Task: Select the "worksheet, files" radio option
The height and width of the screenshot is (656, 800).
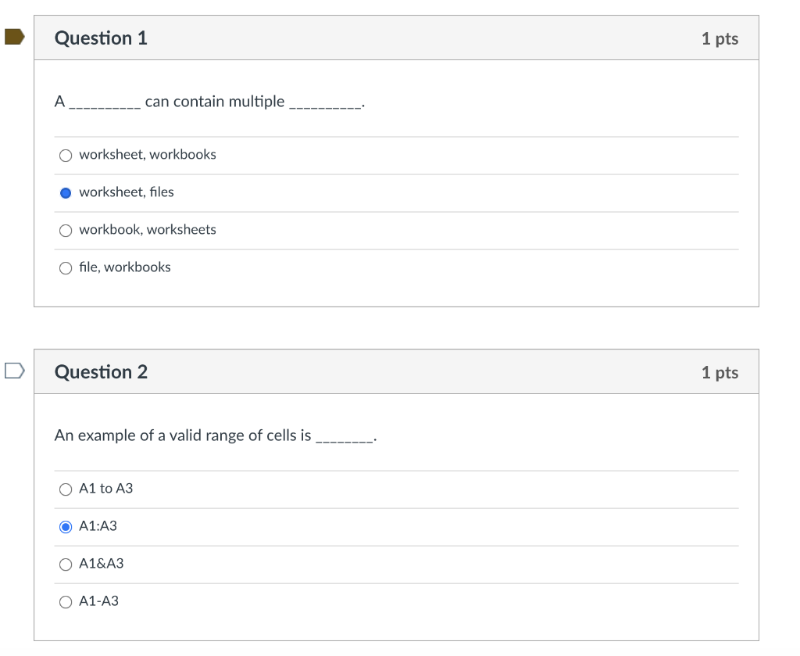Action: click(66, 192)
